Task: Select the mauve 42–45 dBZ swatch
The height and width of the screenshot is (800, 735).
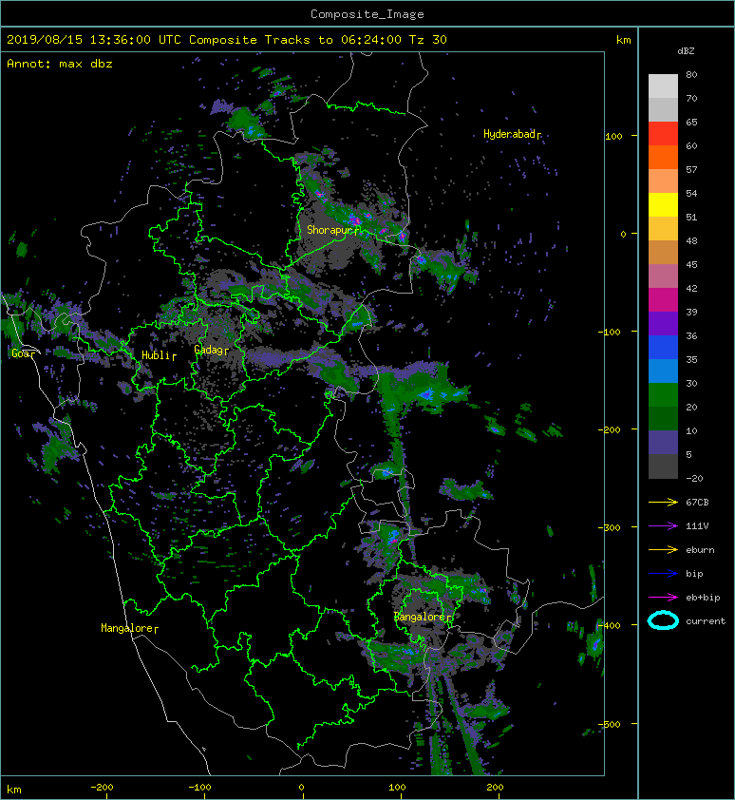Action: (663, 276)
